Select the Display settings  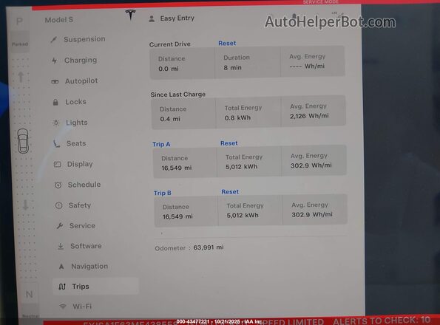(73, 164)
